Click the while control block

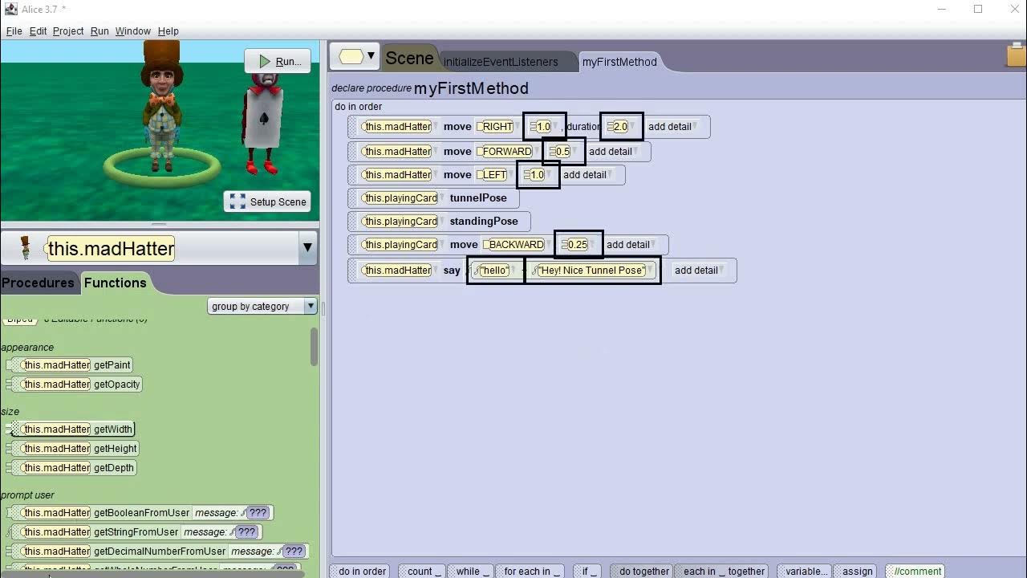point(471,572)
